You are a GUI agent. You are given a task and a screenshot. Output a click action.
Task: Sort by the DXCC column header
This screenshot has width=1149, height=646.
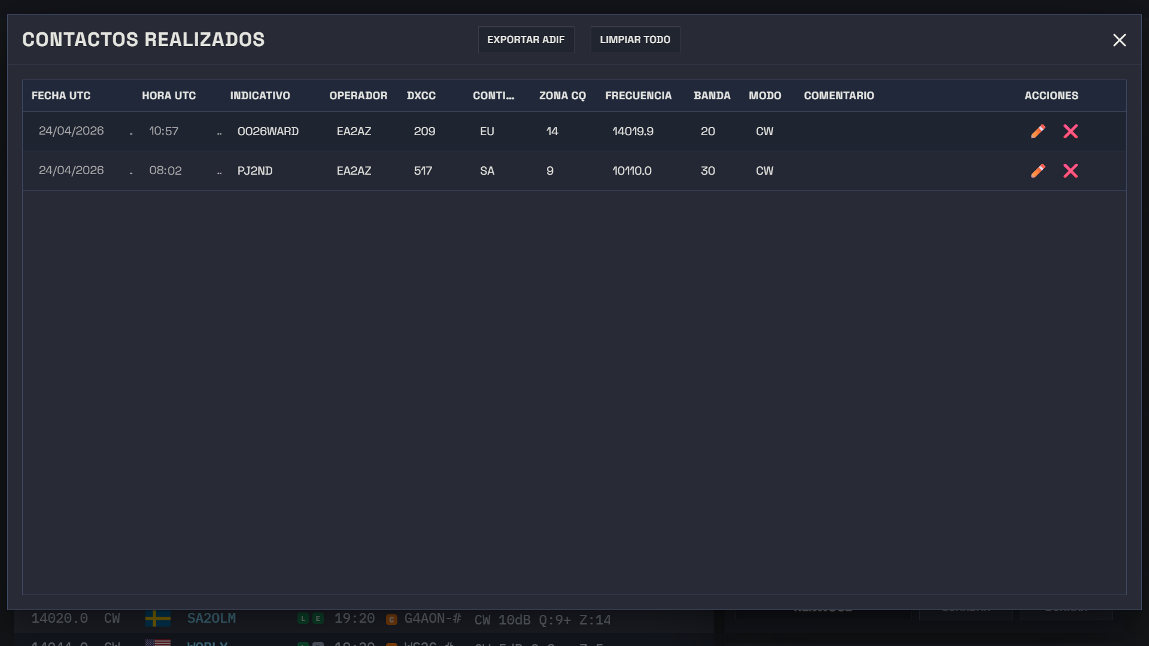click(421, 96)
